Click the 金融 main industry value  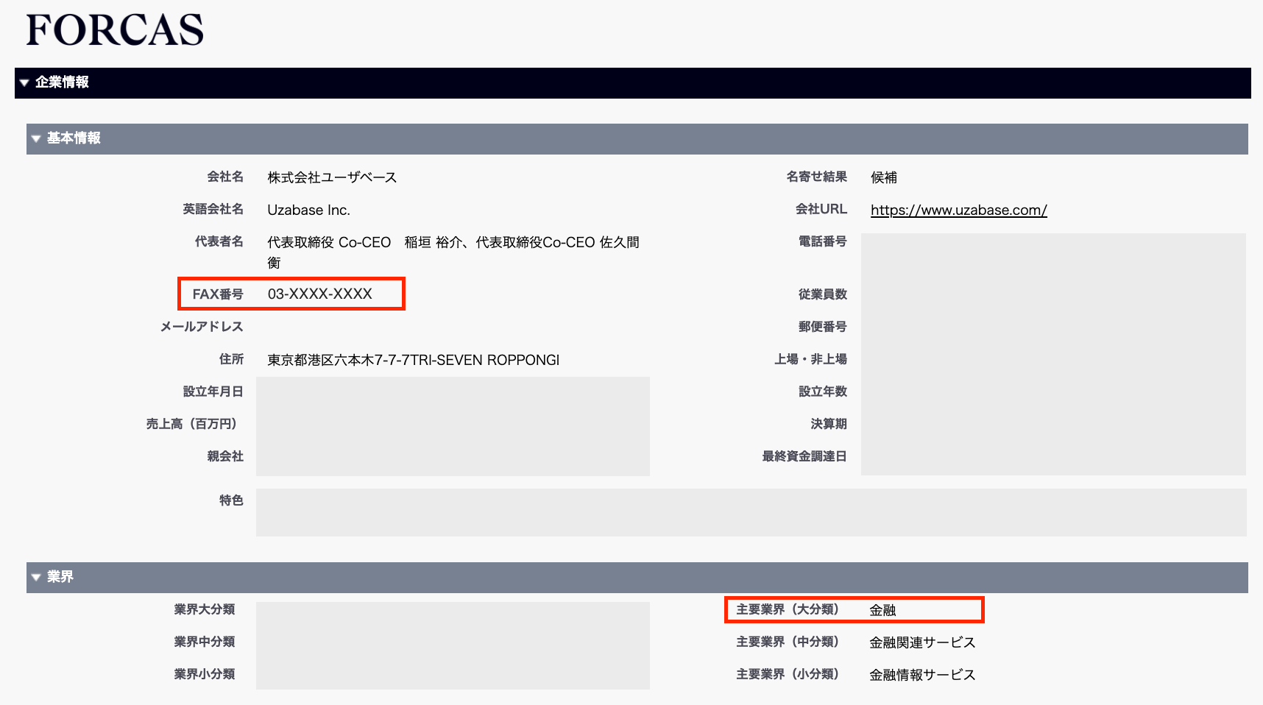point(882,610)
